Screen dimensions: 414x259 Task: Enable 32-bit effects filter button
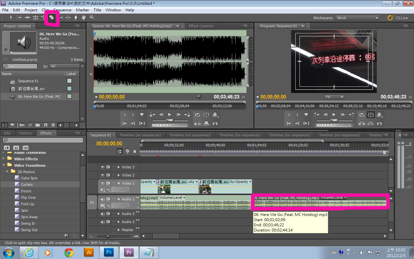[16, 148]
